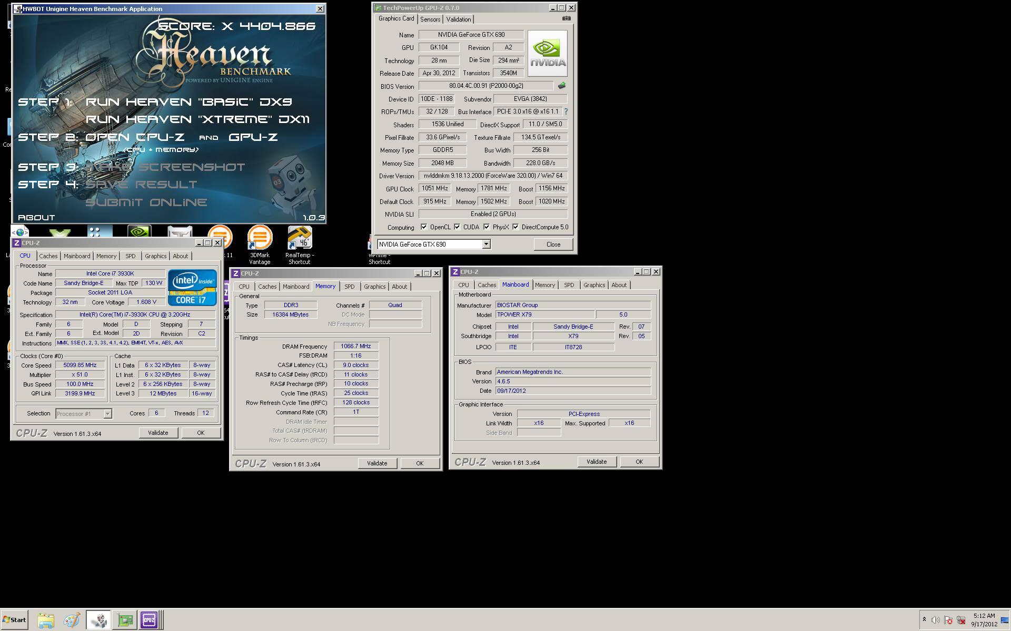Click the DRAM Frequency 1066.7 MHz value
Viewport: 1011px width, 631px height.
(356, 346)
